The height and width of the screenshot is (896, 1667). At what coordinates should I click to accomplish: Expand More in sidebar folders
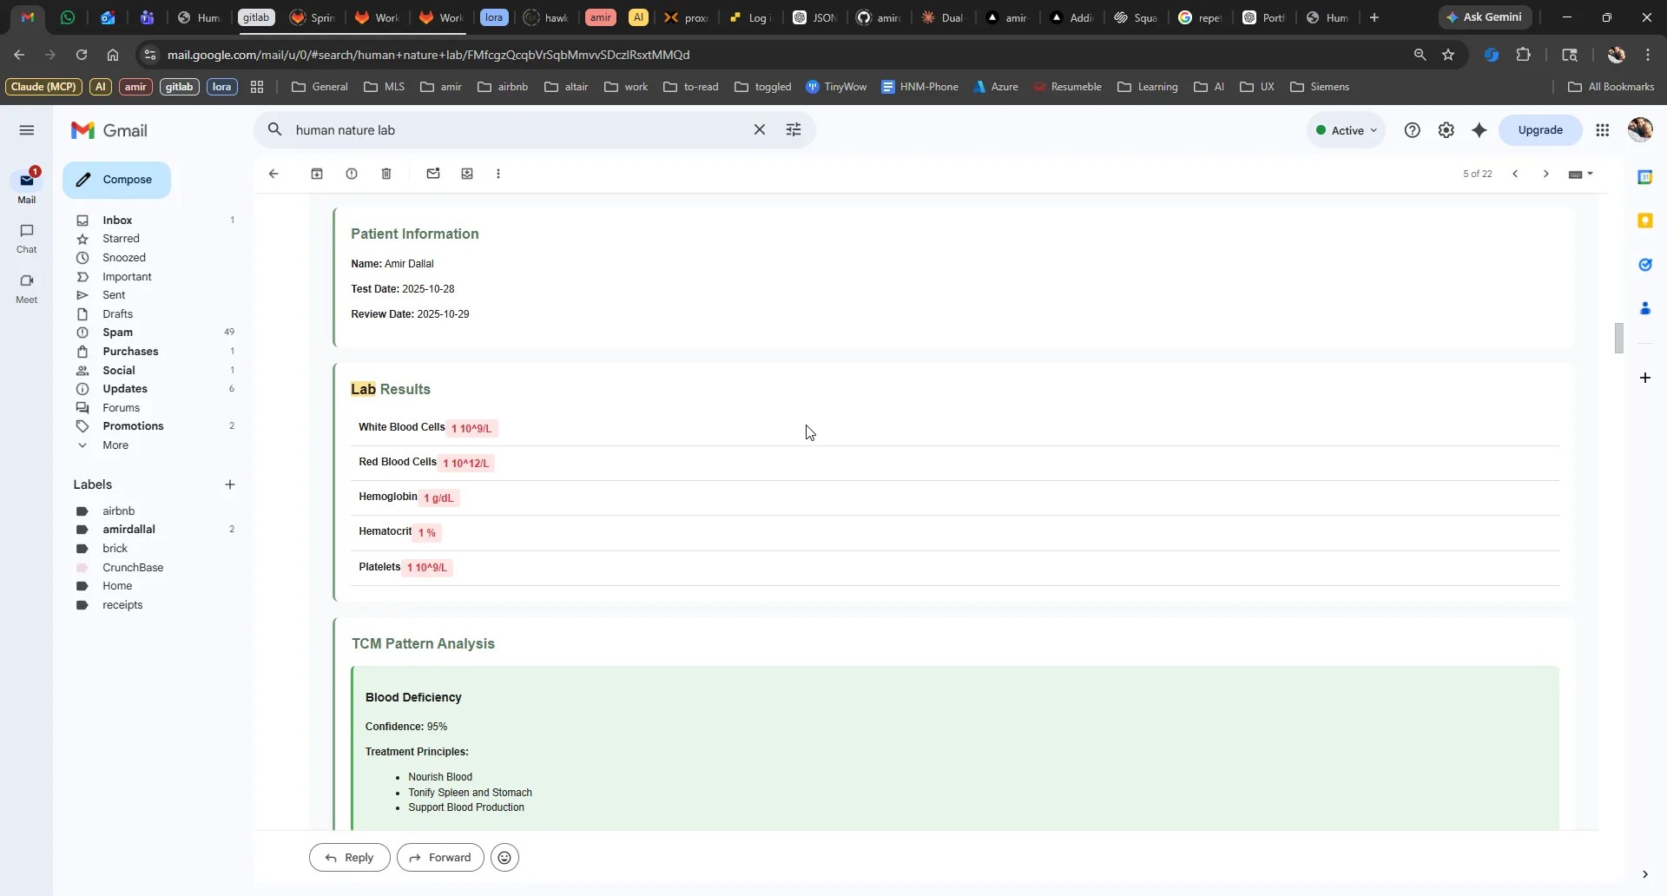coord(115,445)
